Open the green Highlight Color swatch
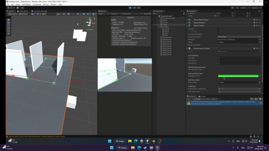Viewport: 269px width, 151px height. [x=238, y=76]
